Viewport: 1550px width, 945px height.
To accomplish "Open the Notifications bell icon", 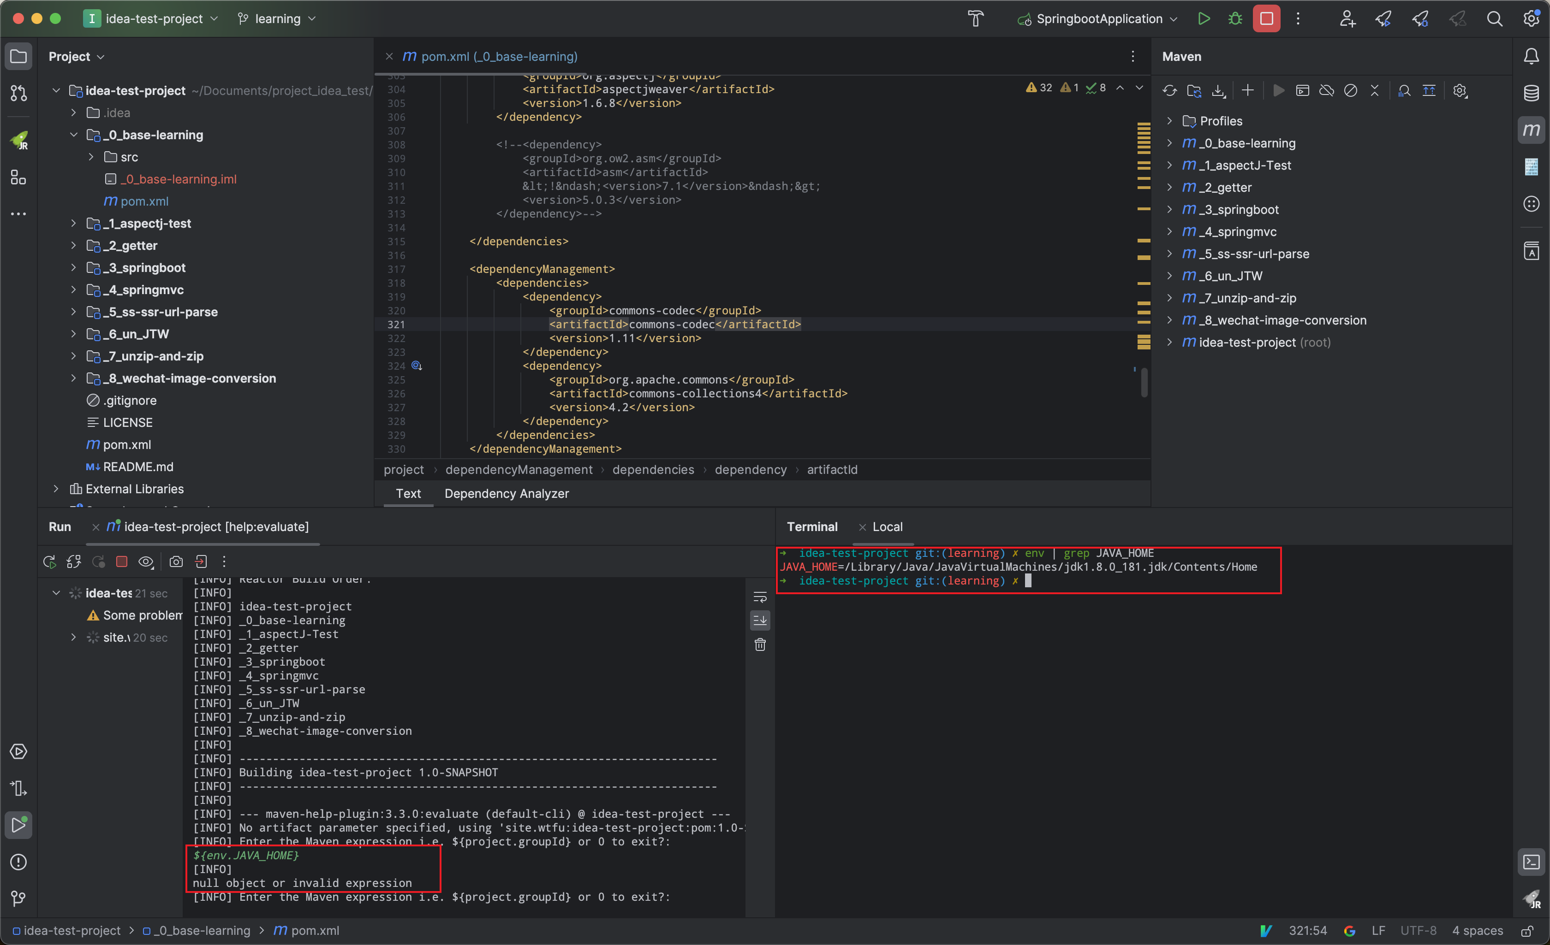I will click(1531, 56).
